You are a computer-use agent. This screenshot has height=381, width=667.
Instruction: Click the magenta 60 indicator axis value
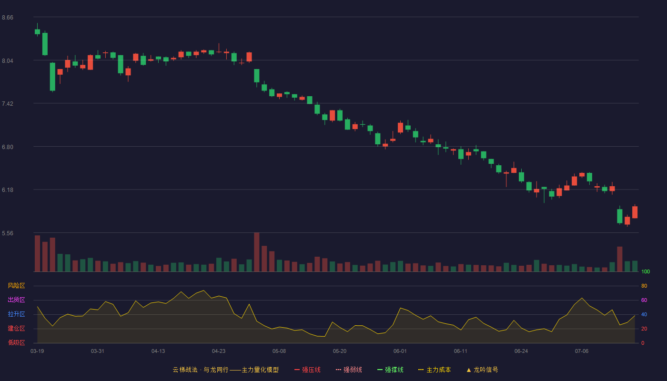[644, 300]
